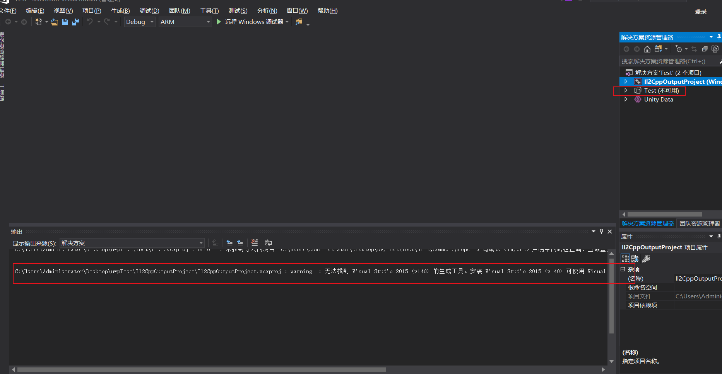This screenshot has height=374, width=722.
Task: Click the save all double-disk icon
Action: pyautogui.click(x=75, y=22)
